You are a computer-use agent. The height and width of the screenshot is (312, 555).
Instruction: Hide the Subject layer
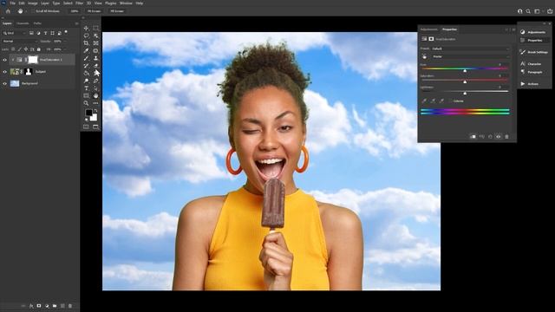coord(4,72)
